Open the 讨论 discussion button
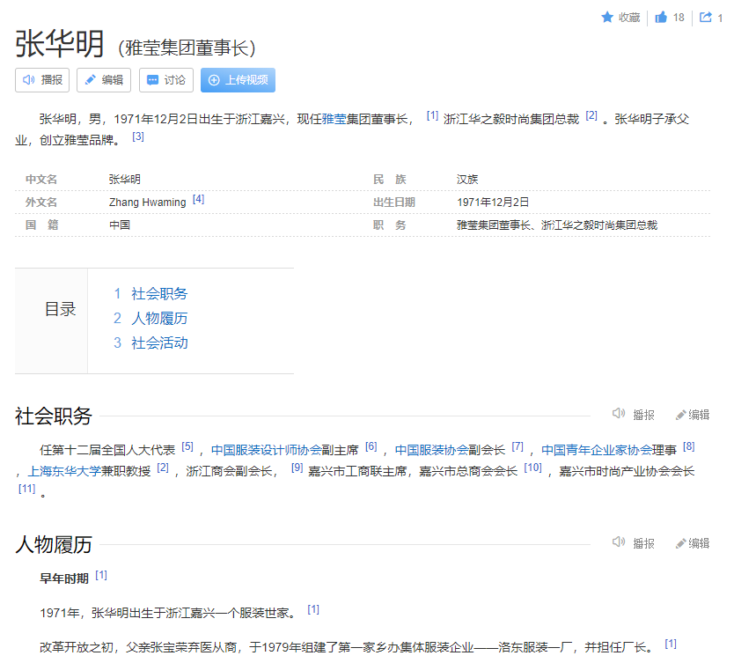Viewport: 734px width, 663px height. click(166, 80)
